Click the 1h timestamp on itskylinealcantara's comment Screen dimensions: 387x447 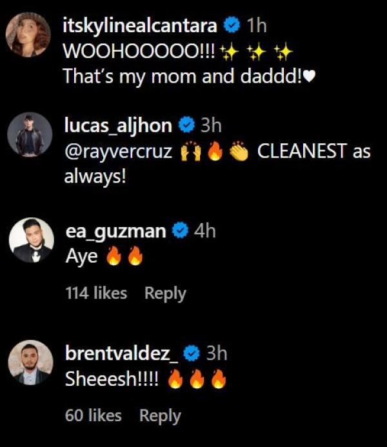coord(257,26)
